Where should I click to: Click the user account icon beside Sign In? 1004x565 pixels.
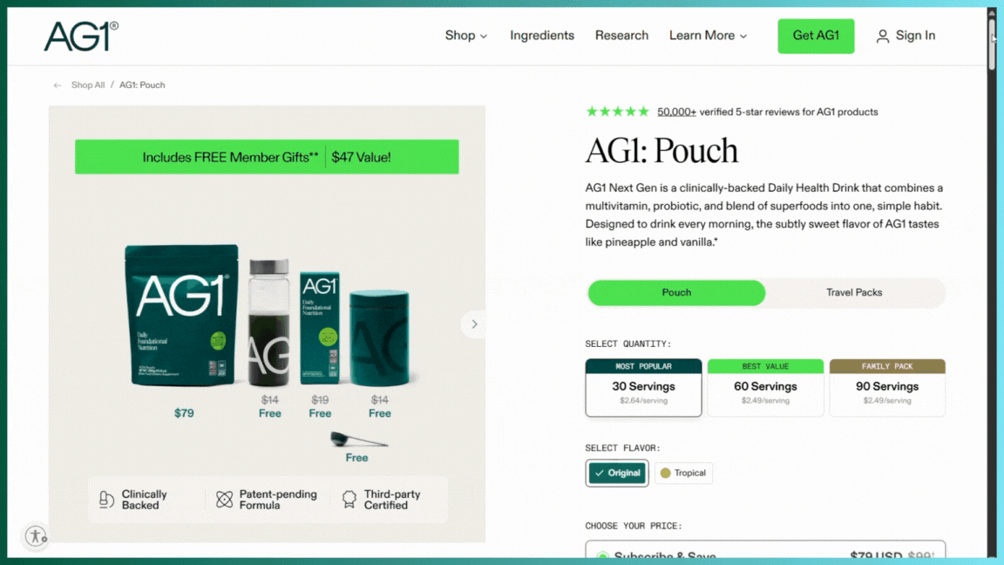point(882,36)
